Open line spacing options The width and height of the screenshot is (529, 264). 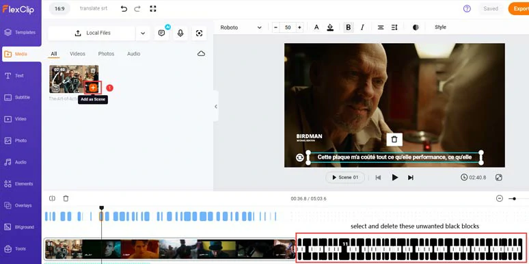click(394, 27)
